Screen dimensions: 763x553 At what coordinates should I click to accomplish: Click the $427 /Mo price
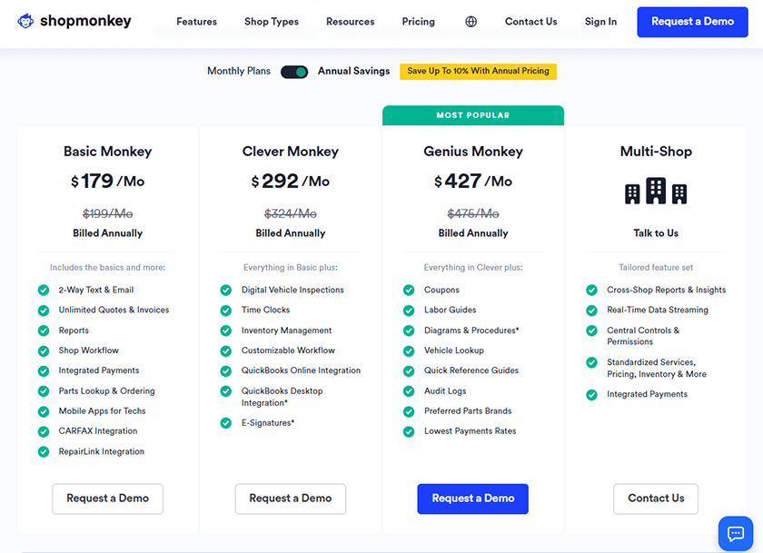point(473,182)
